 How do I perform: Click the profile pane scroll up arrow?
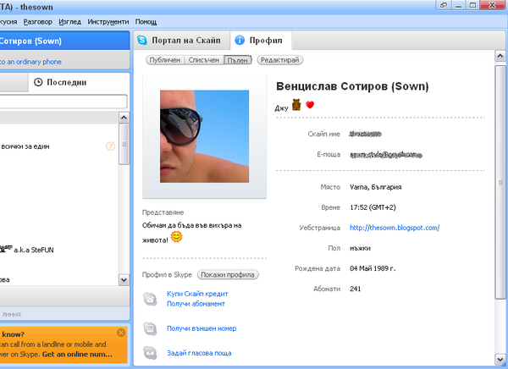click(500, 56)
